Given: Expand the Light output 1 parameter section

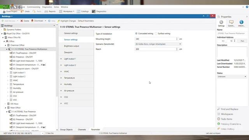Looking at the screenshot, I should pyautogui.click(x=61, y=59).
